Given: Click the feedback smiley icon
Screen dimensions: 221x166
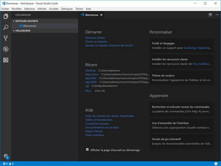Looking at the screenshot, I should (216, 163).
